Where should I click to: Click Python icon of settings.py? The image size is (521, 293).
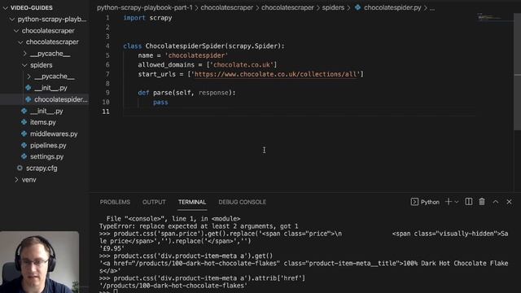click(24, 156)
